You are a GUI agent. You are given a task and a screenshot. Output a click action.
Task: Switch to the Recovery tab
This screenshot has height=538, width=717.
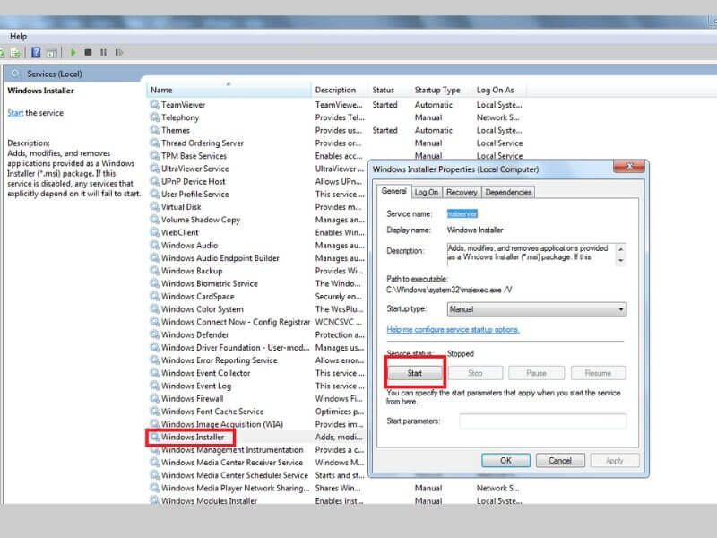coord(462,192)
